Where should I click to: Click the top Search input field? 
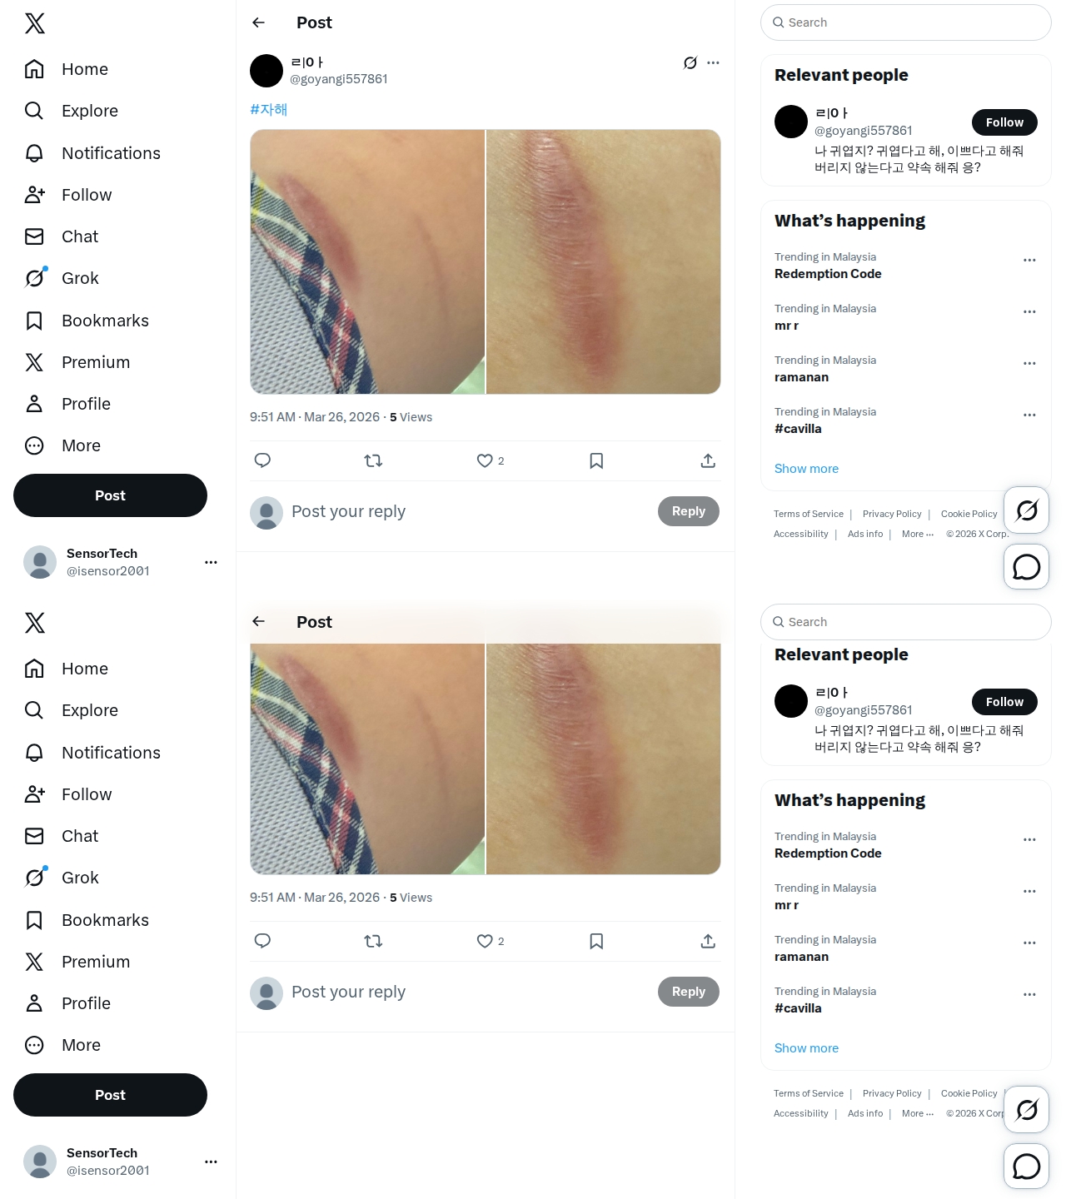pyautogui.click(x=906, y=22)
